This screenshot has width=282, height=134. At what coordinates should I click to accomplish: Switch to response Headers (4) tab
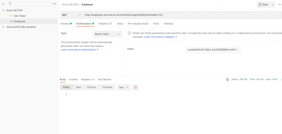coord(88,80)
